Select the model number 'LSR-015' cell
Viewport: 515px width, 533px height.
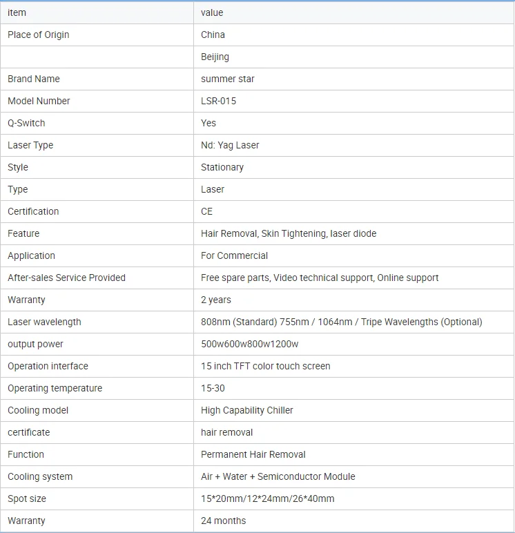[219, 101]
